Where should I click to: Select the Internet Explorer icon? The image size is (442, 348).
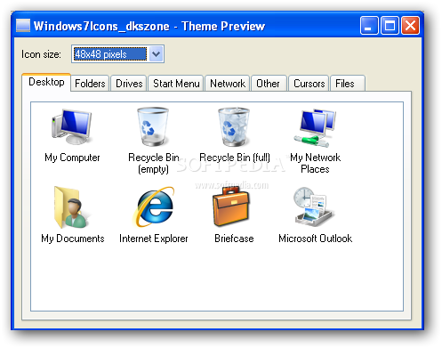tap(153, 206)
